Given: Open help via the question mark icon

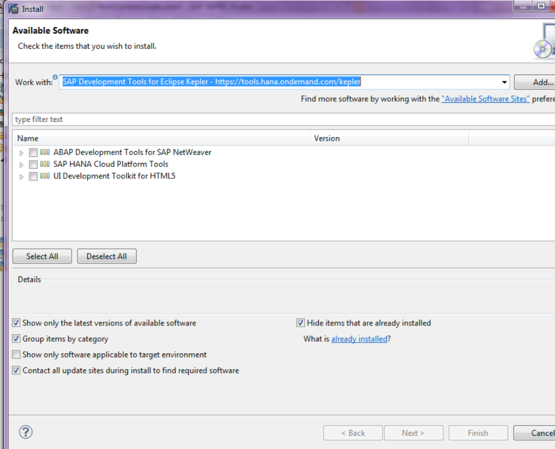Looking at the screenshot, I should point(26,432).
